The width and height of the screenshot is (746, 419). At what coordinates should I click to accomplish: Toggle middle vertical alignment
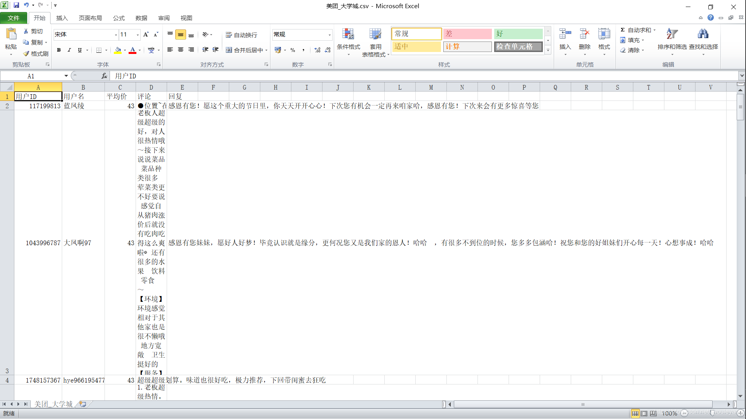coord(181,35)
